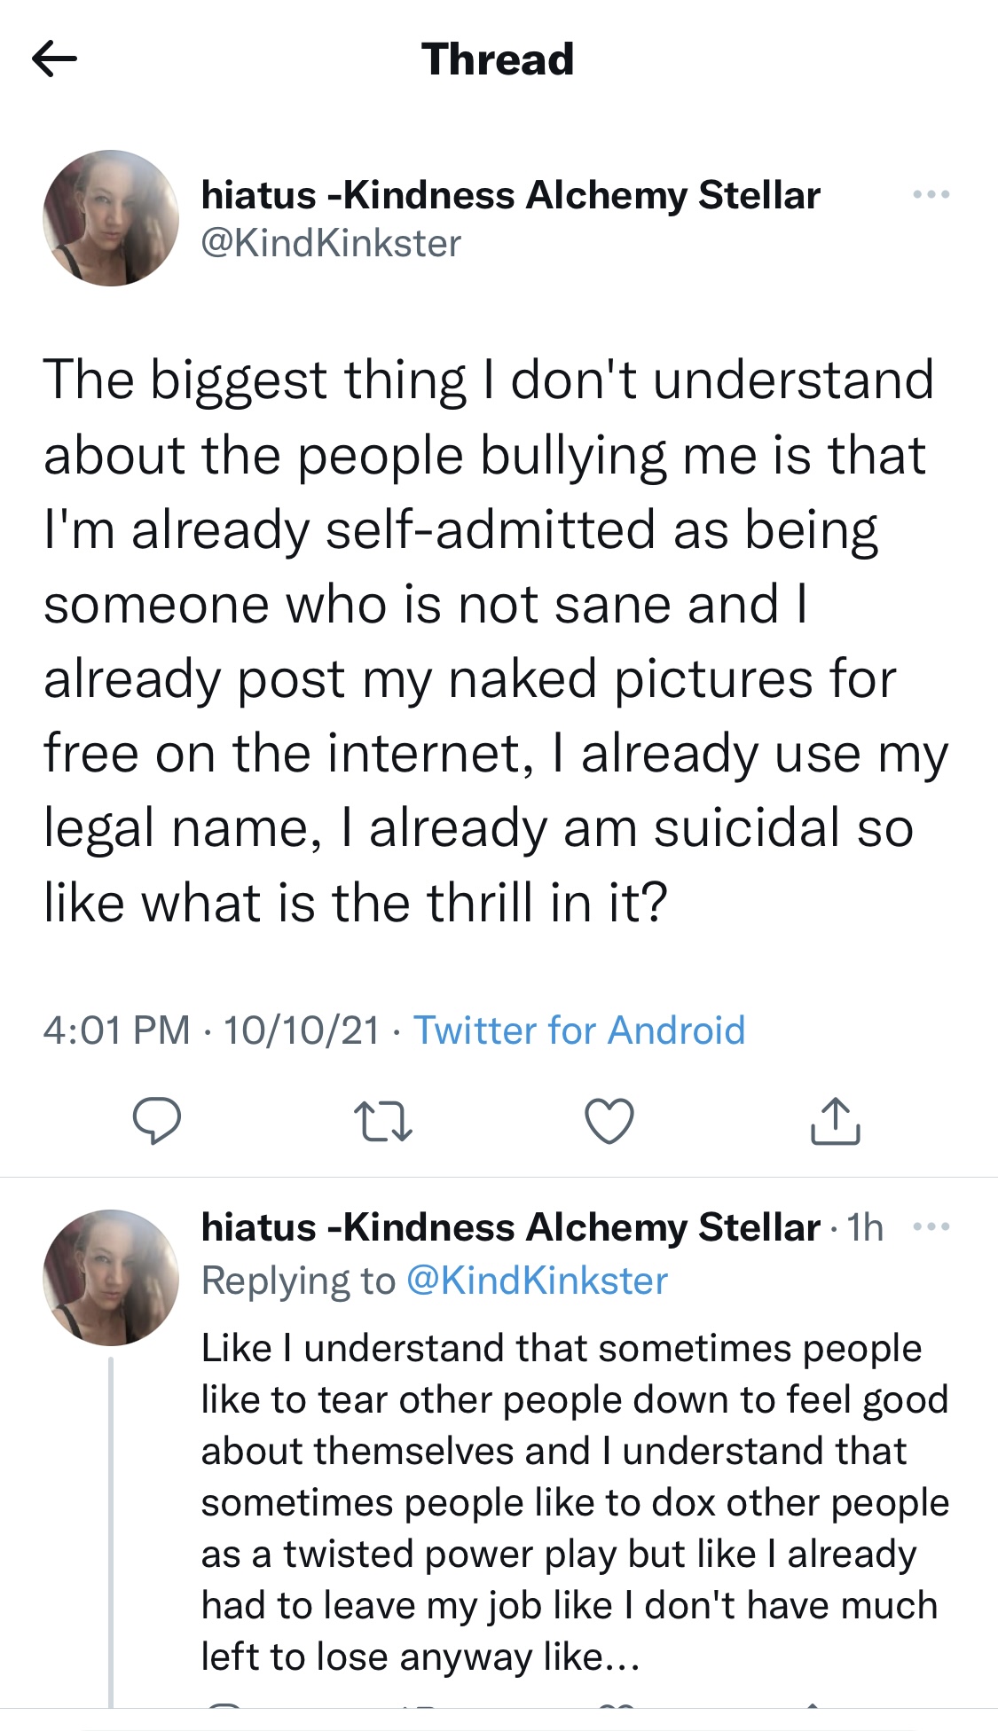The image size is (998, 1731).
Task: Like the main tweet with heart icon
Action: 609,1121
